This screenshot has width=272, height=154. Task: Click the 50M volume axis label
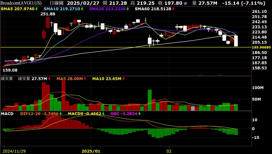pos(257,99)
